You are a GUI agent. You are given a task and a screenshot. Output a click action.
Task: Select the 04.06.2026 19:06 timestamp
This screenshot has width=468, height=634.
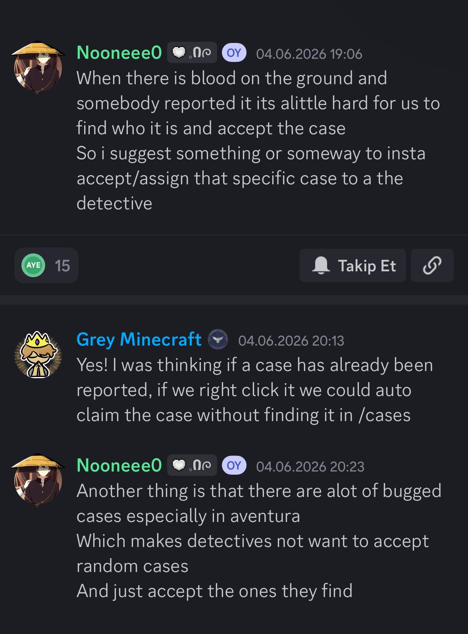pyautogui.click(x=309, y=54)
